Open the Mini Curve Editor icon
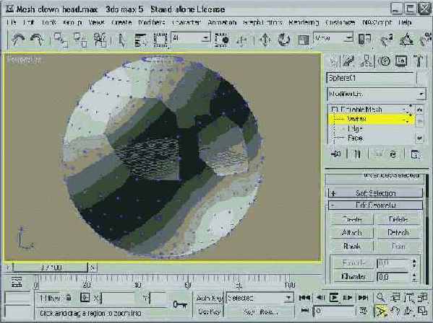This screenshot has width=433, height=323. click(x=17, y=282)
